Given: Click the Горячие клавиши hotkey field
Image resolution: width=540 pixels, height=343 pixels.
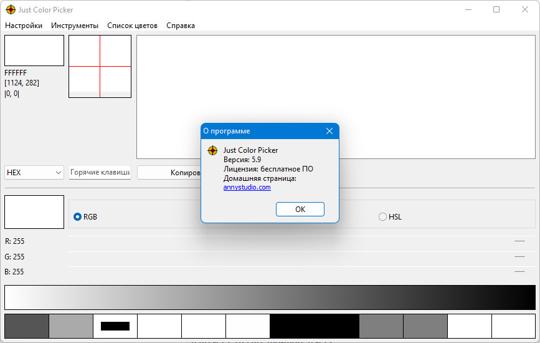Looking at the screenshot, I should 100,172.
